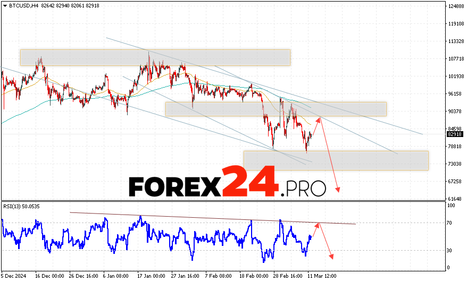Click the 11 Mar 12:00 date label
Viewport: 467px width, 282px height.
click(322, 277)
